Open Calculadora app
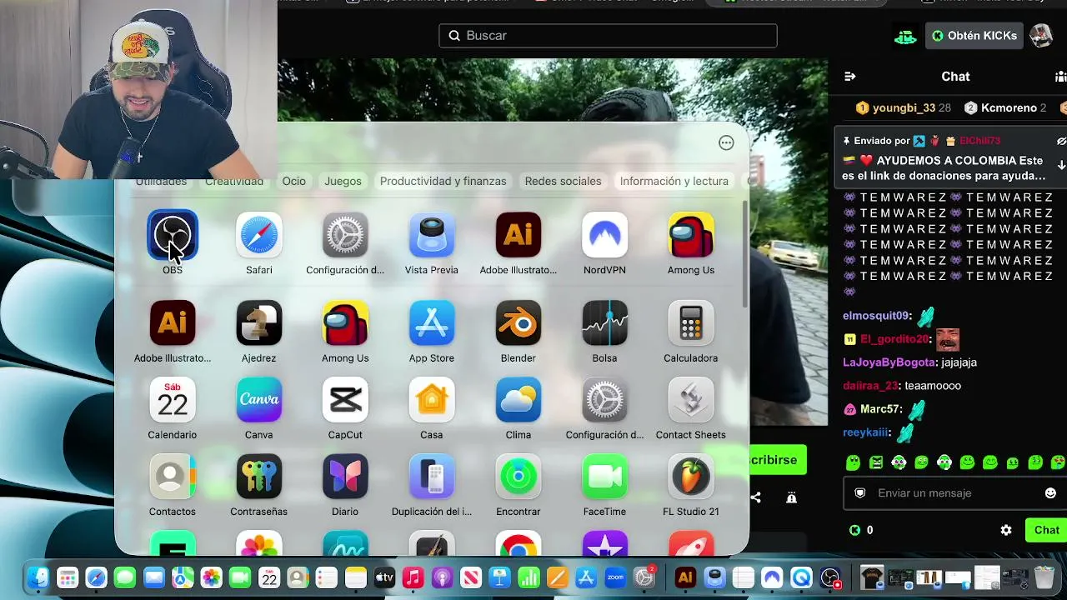Screen dimensions: 1067x600 [x=691, y=323]
